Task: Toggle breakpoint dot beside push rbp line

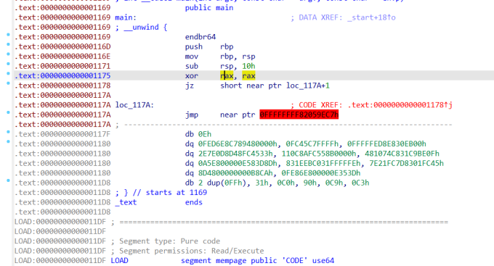Action: coord(8,44)
